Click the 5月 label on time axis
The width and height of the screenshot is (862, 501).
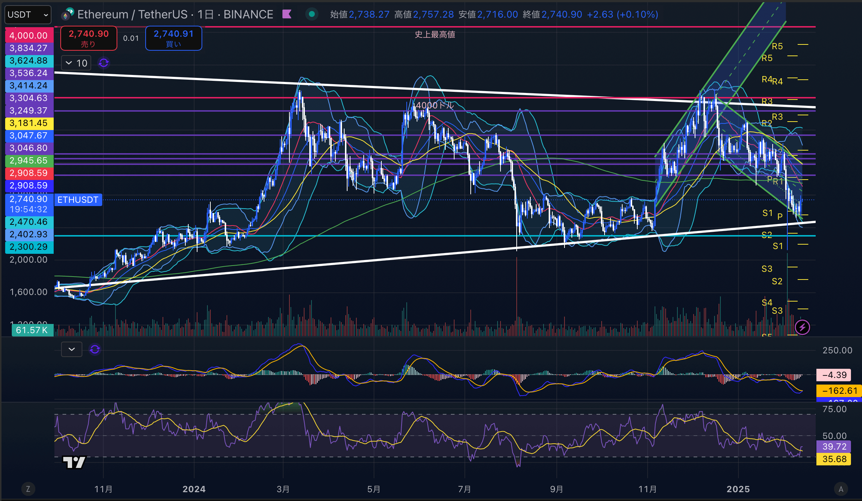[374, 489]
